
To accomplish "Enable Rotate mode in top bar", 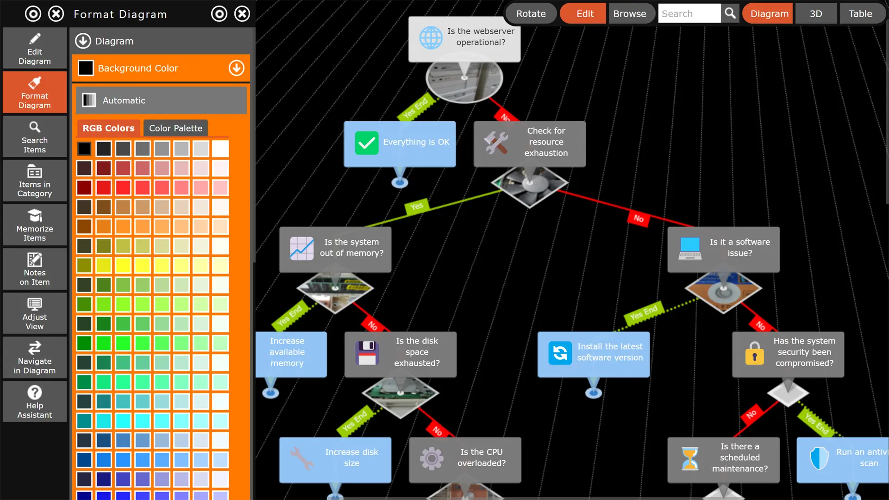I will click(531, 13).
